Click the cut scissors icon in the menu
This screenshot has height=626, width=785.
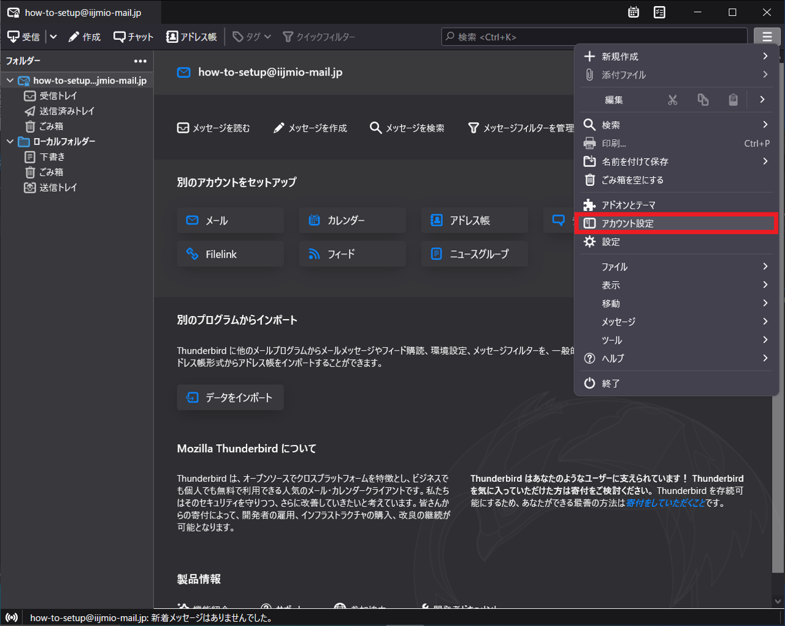[x=673, y=99]
